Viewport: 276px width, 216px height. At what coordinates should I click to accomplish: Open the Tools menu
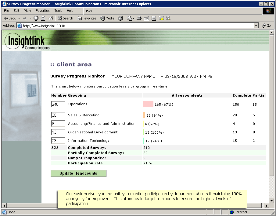click(58, 11)
